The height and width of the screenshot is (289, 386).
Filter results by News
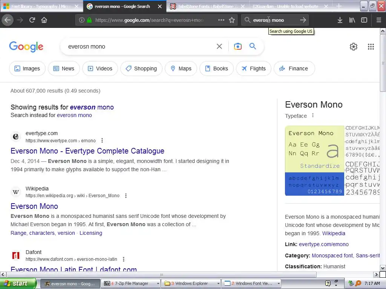[x=64, y=68]
